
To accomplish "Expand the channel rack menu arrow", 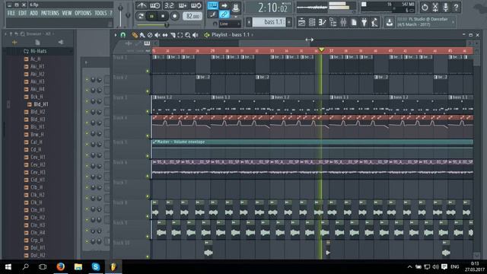I will tap(86, 62).
